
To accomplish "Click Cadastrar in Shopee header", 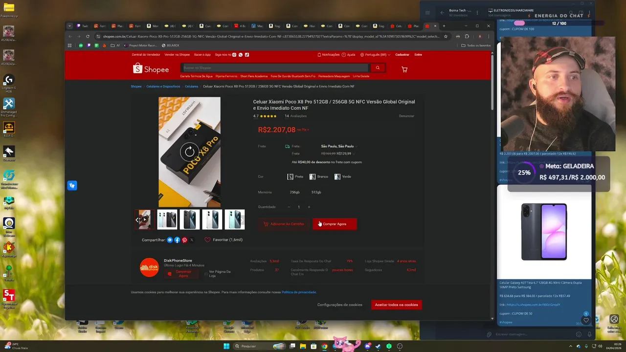I will 402,55.
